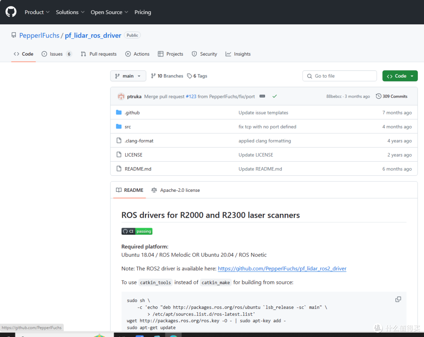Open the .github folder
Screen dimensions: 424x337
(132, 113)
